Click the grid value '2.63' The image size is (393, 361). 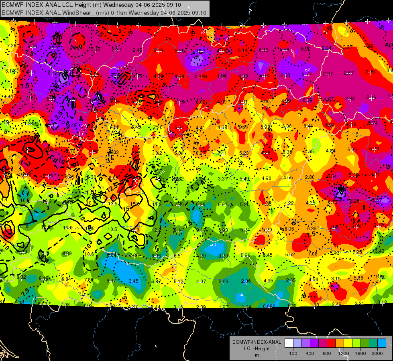pos(223,281)
